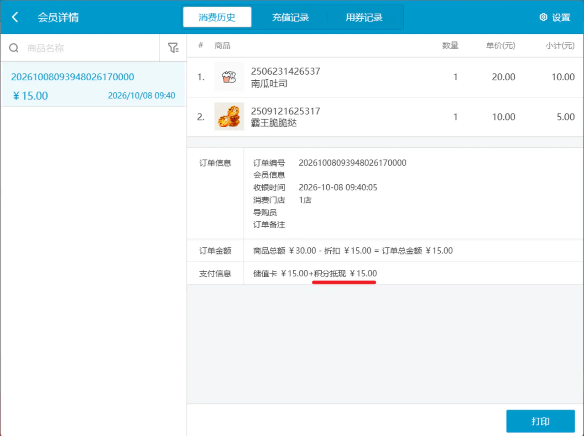The height and width of the screenshot is (436, 584).
Task: Click the 单价(元) column header
Action: pos(501,46)
